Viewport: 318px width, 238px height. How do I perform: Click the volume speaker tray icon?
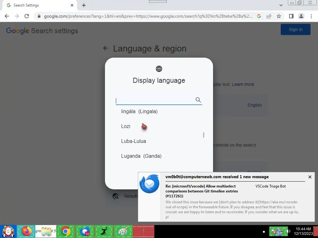coord(288,231)
